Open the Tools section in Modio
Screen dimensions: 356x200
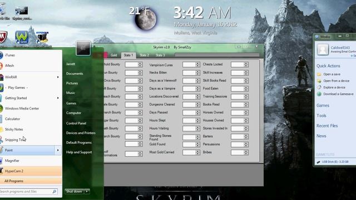coord(322,116)
